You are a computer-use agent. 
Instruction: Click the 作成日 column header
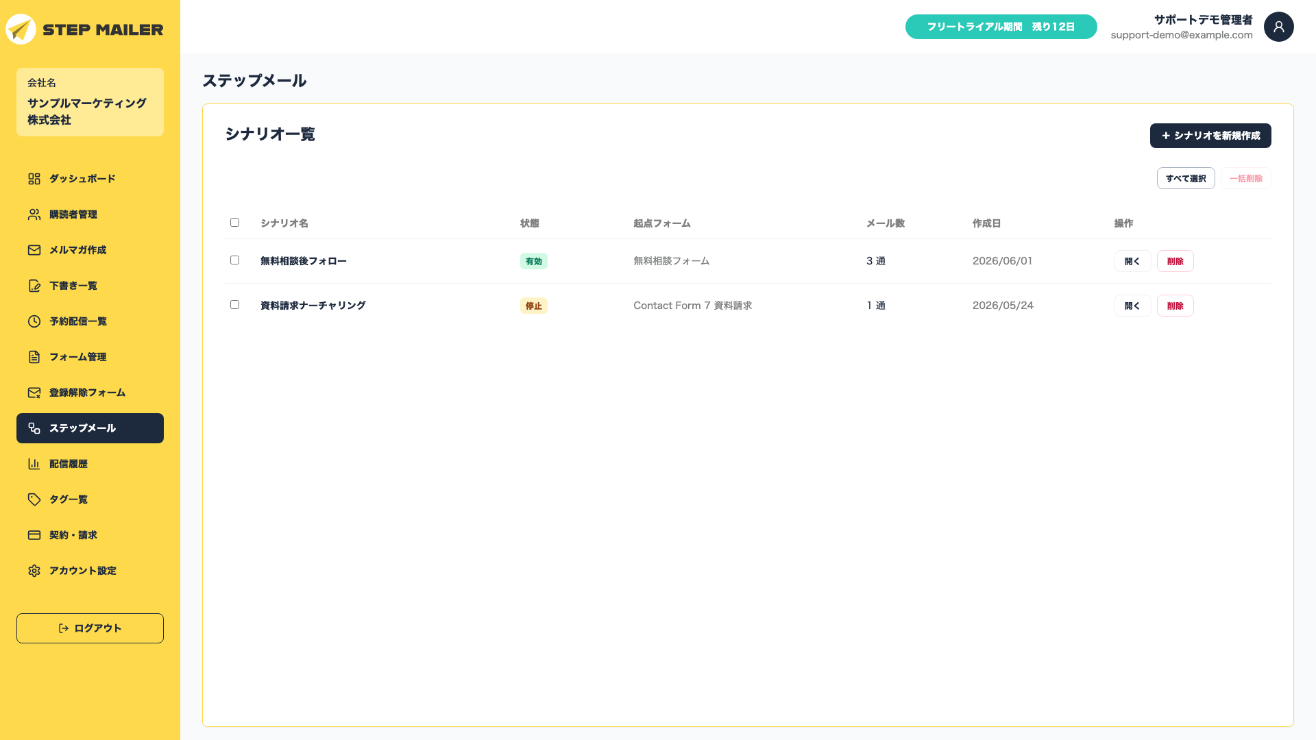tap(987, 223)
